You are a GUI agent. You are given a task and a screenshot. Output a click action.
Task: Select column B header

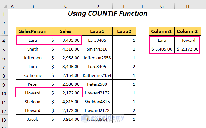[x=32, y=6]
